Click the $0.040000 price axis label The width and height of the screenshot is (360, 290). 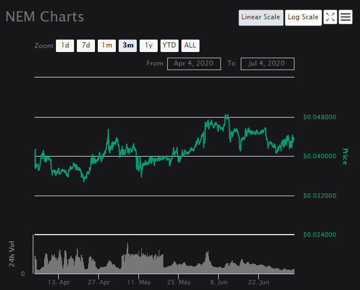click(320, 156)
